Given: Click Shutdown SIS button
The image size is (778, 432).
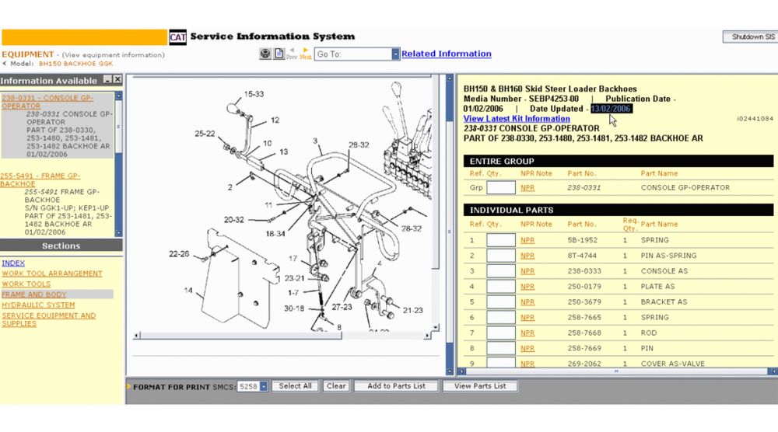Looking at the screenshot, I should (752, 37).
